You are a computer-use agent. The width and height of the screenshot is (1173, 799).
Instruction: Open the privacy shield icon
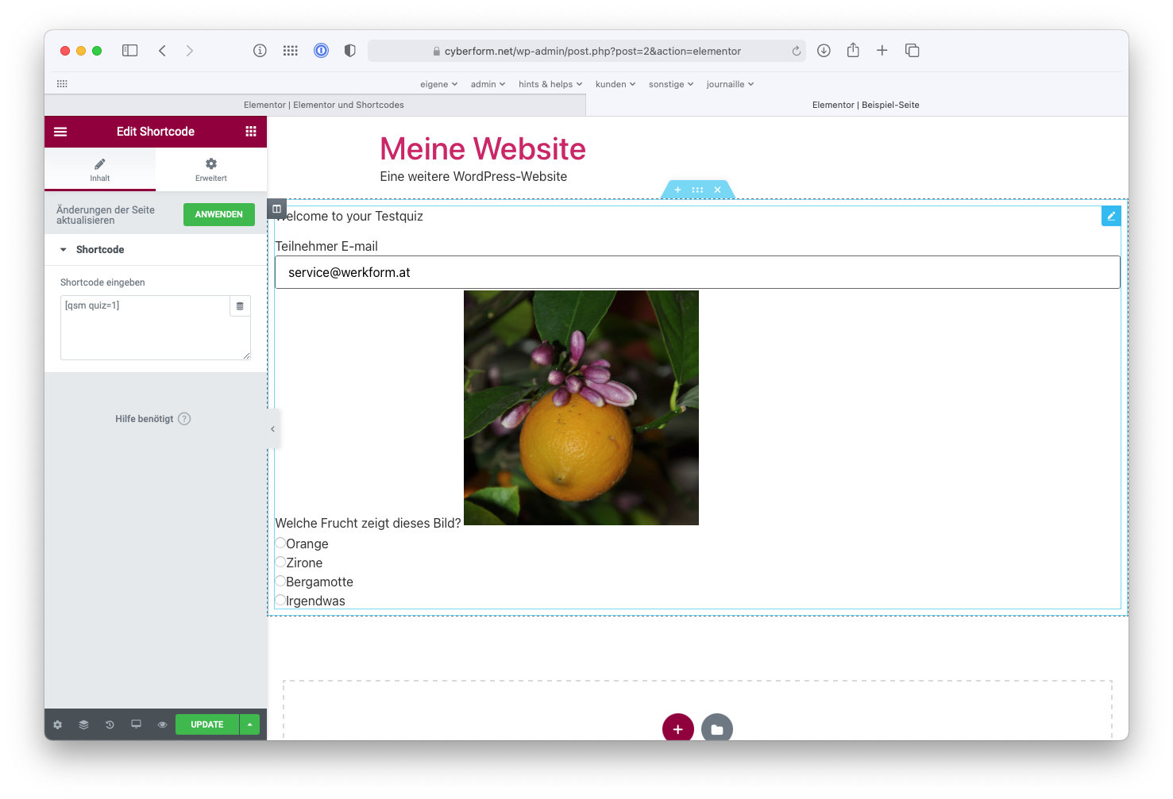pyautogui.click(x=349, y=51)
